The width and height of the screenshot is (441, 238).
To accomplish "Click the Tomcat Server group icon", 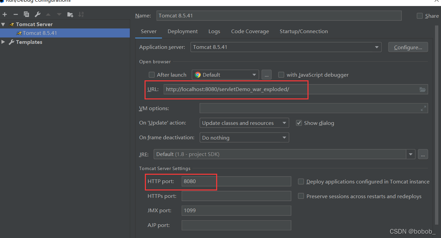I will point(12,24).
